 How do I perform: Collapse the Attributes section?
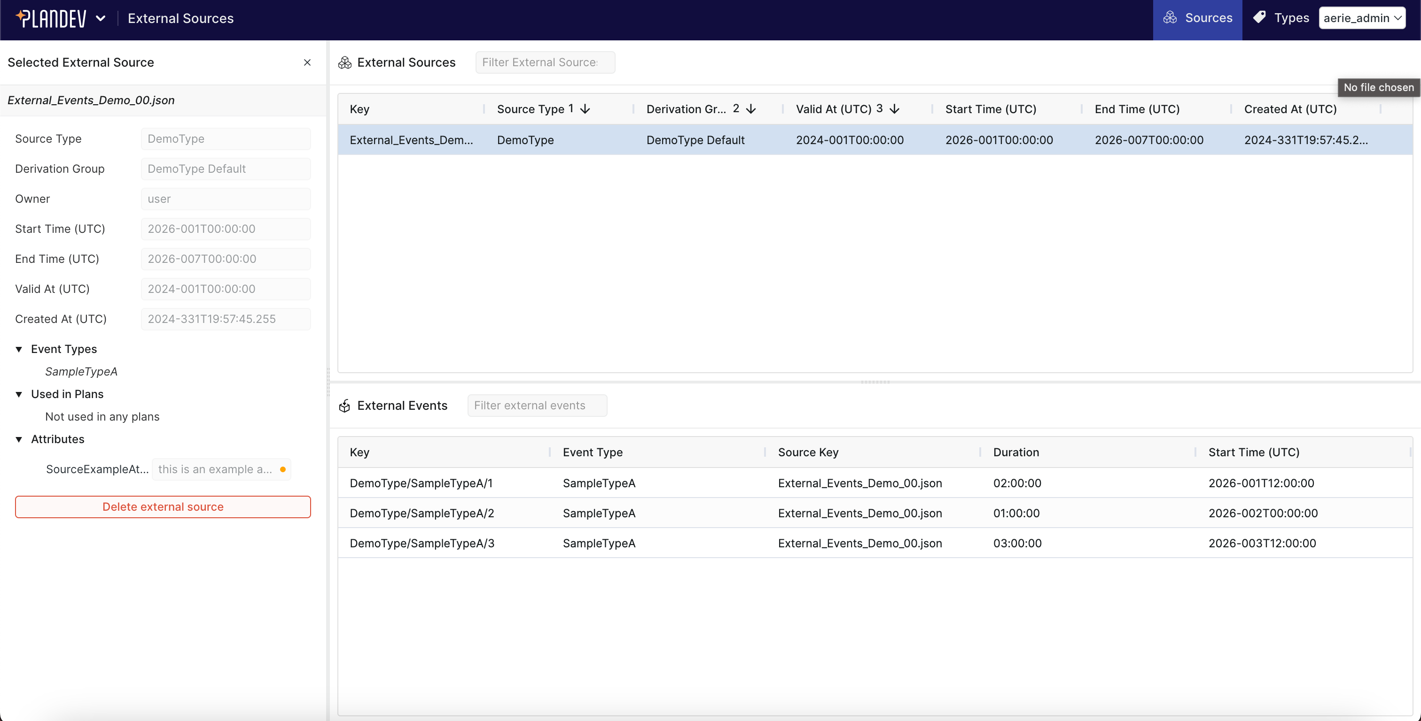click(x=19, y=439)
